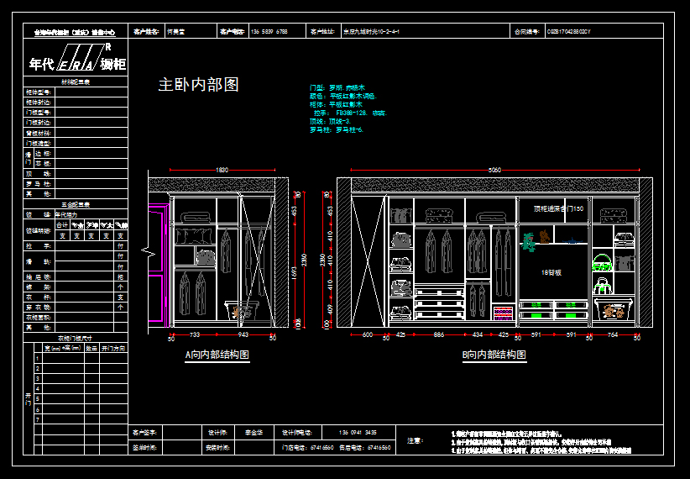Screen dimensions: 690x479
Task: Click the 顶柜进深含门150 note
Action: point(558,208)
